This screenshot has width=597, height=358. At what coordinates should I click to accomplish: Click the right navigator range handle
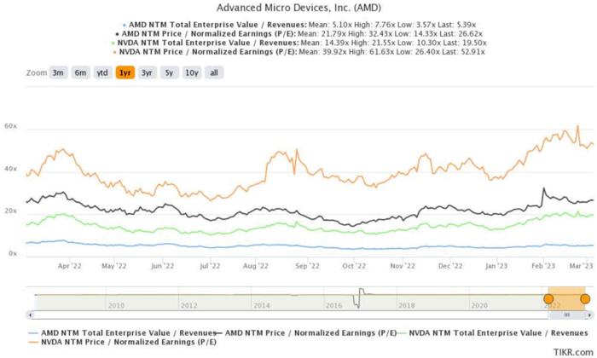[x=585, y=298]
